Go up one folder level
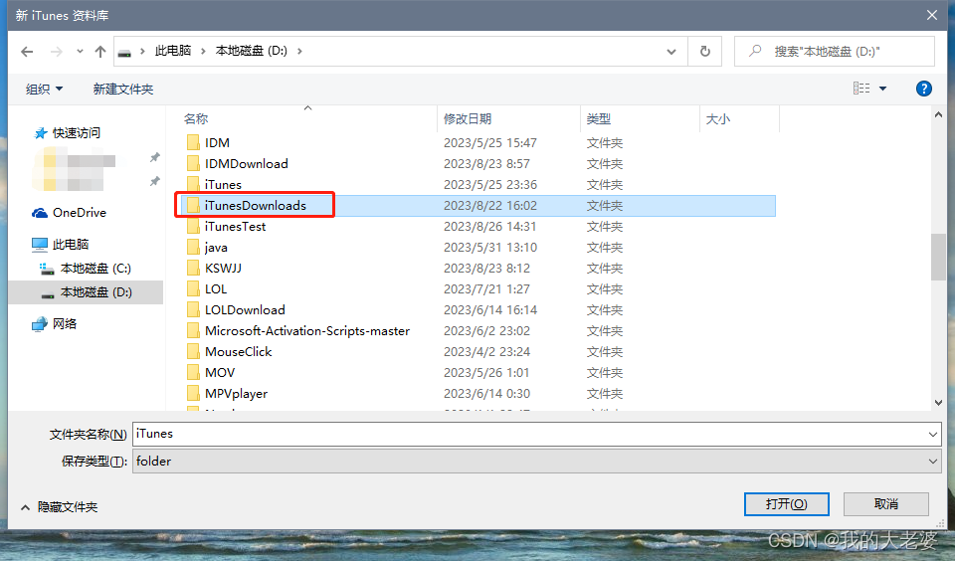Viewport: 955px width, 561px height. coord(100,52)
